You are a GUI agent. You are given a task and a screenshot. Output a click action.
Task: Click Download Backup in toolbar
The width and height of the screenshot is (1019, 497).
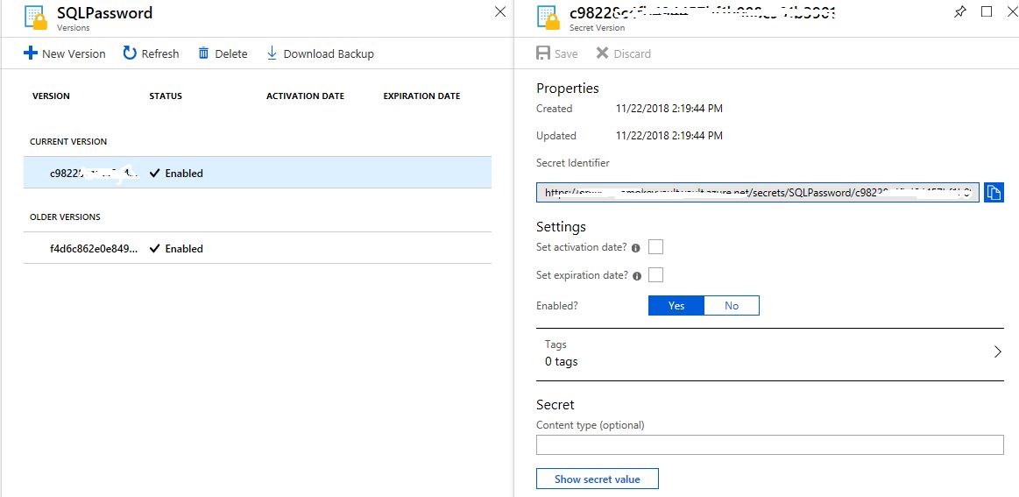321,53
